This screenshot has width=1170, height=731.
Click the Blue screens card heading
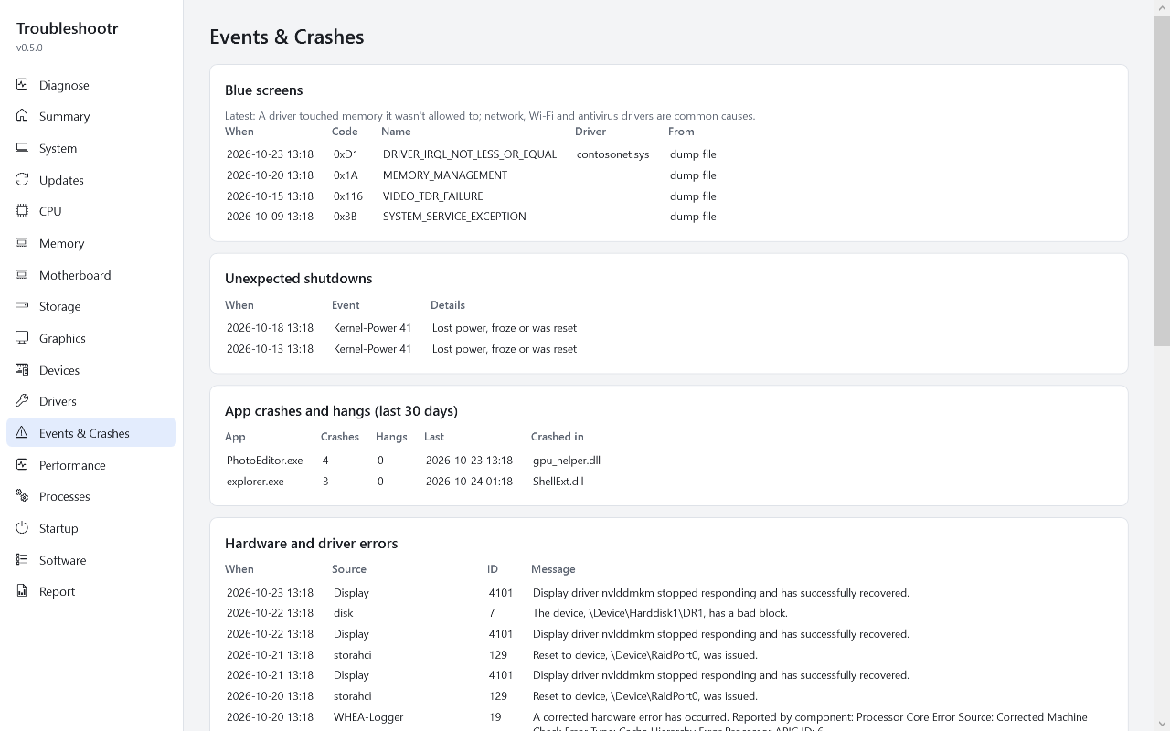tap(264, 90)
